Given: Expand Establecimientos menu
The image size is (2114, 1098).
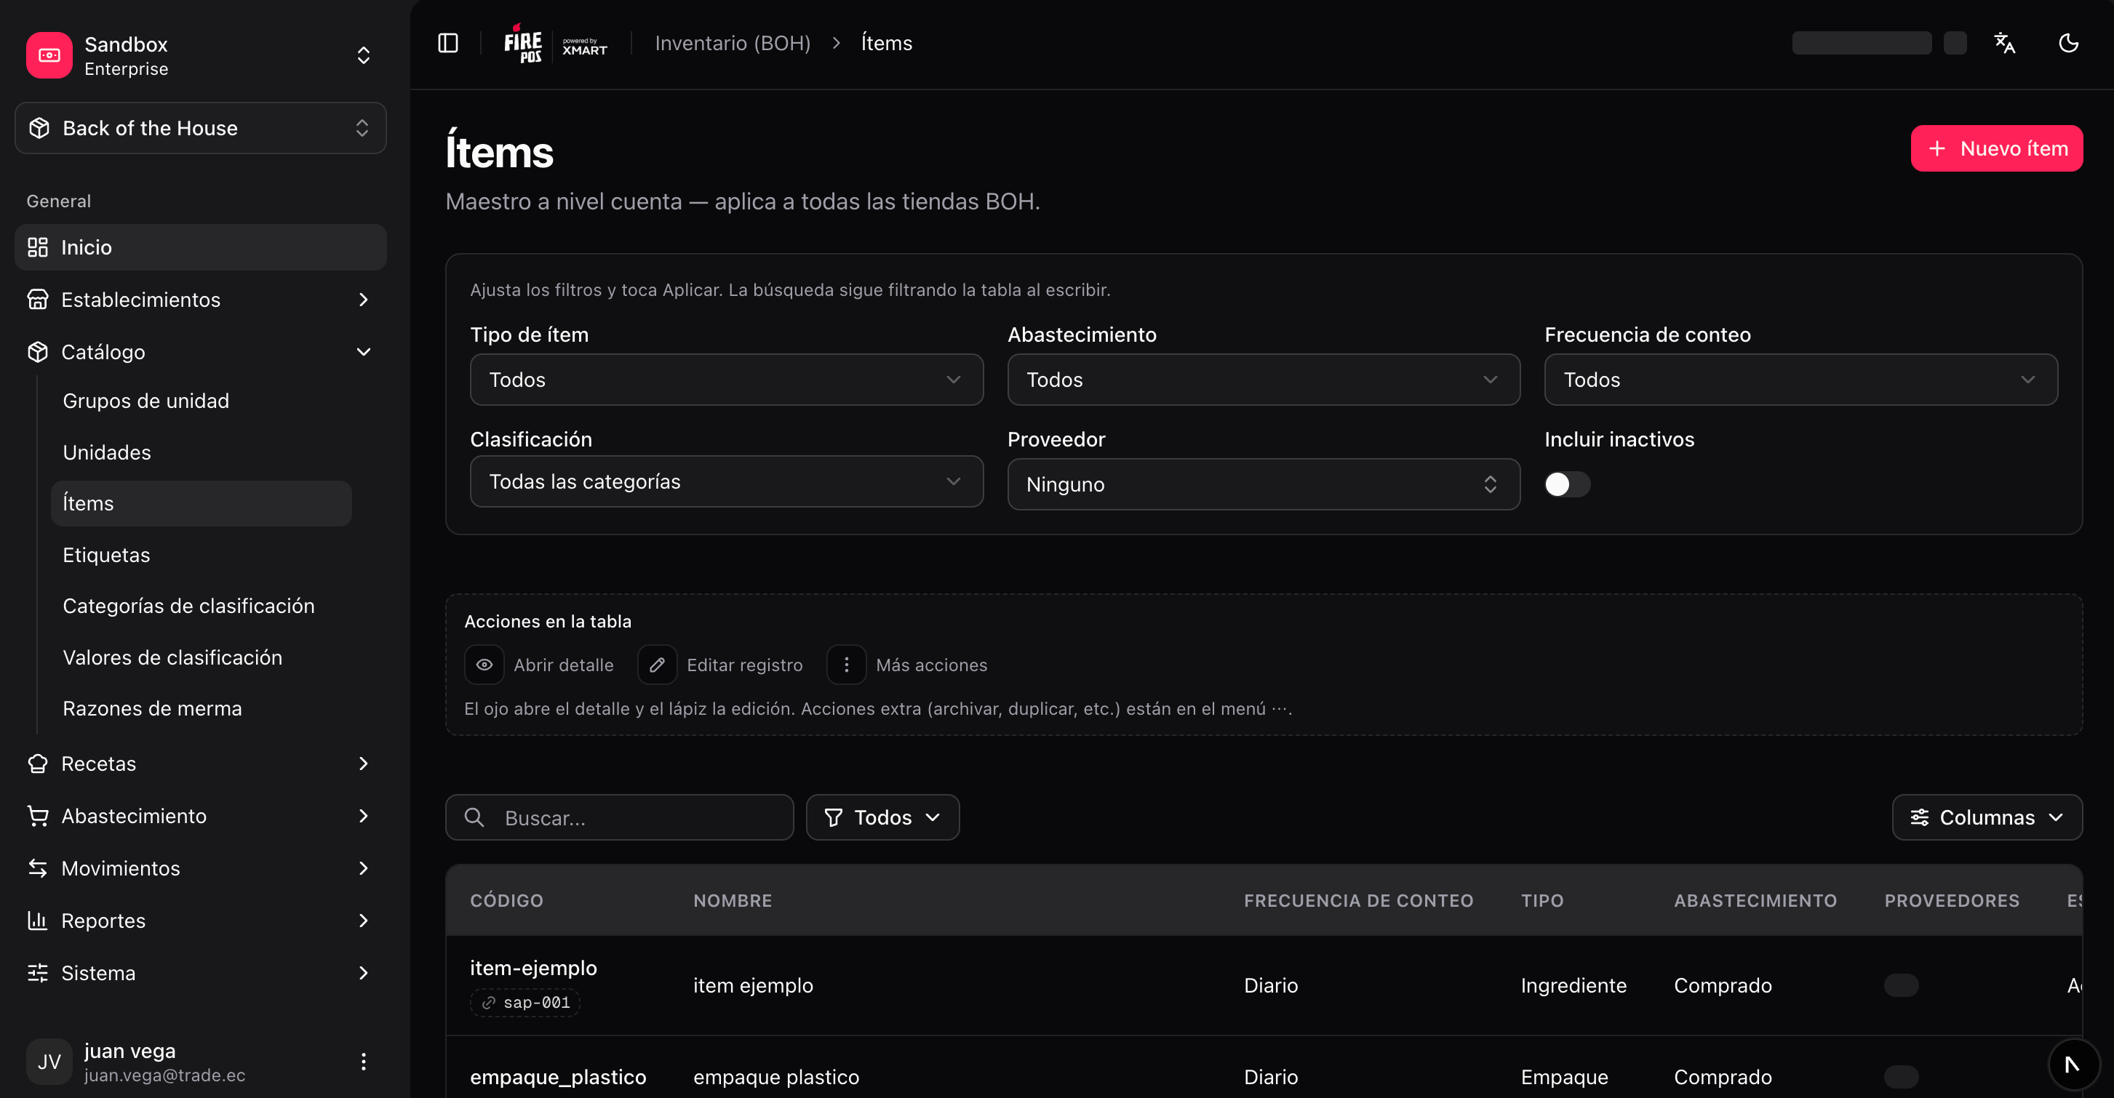Looking at the screenshot, I should [200, 300].
